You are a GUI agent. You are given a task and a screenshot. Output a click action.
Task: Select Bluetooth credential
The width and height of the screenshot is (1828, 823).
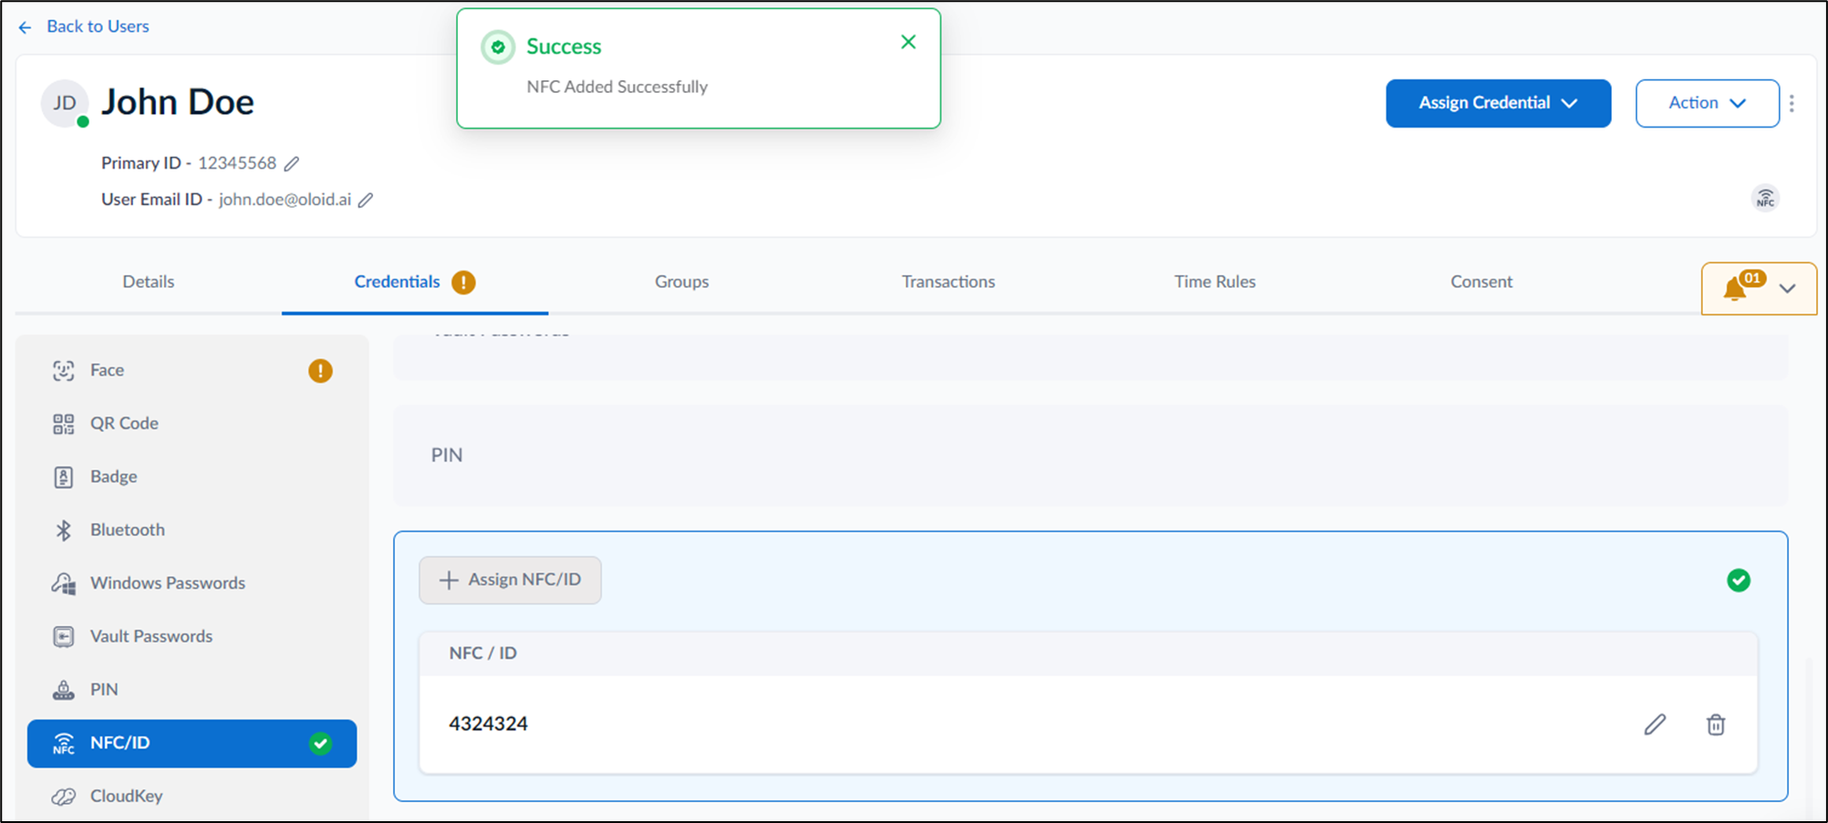[192, 530]
